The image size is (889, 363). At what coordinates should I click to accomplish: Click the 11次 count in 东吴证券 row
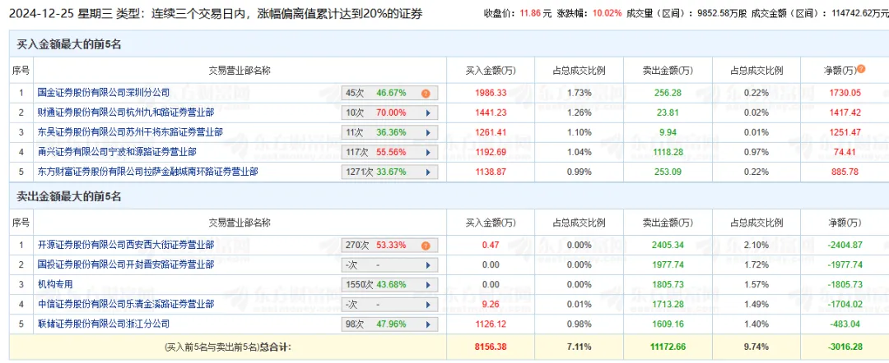pyautogui.click(x=355, y=131)
